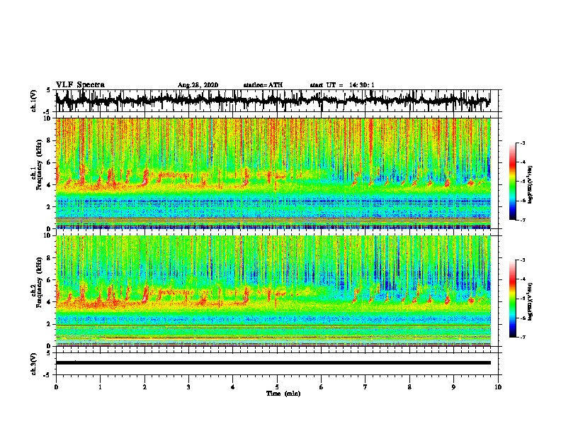Click the "5" tick on ch.3(V) axis
This screenshot has width=561, height=434.
click(48, 353)
